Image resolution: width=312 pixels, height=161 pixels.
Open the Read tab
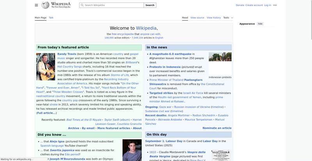(x=185, y=17)
